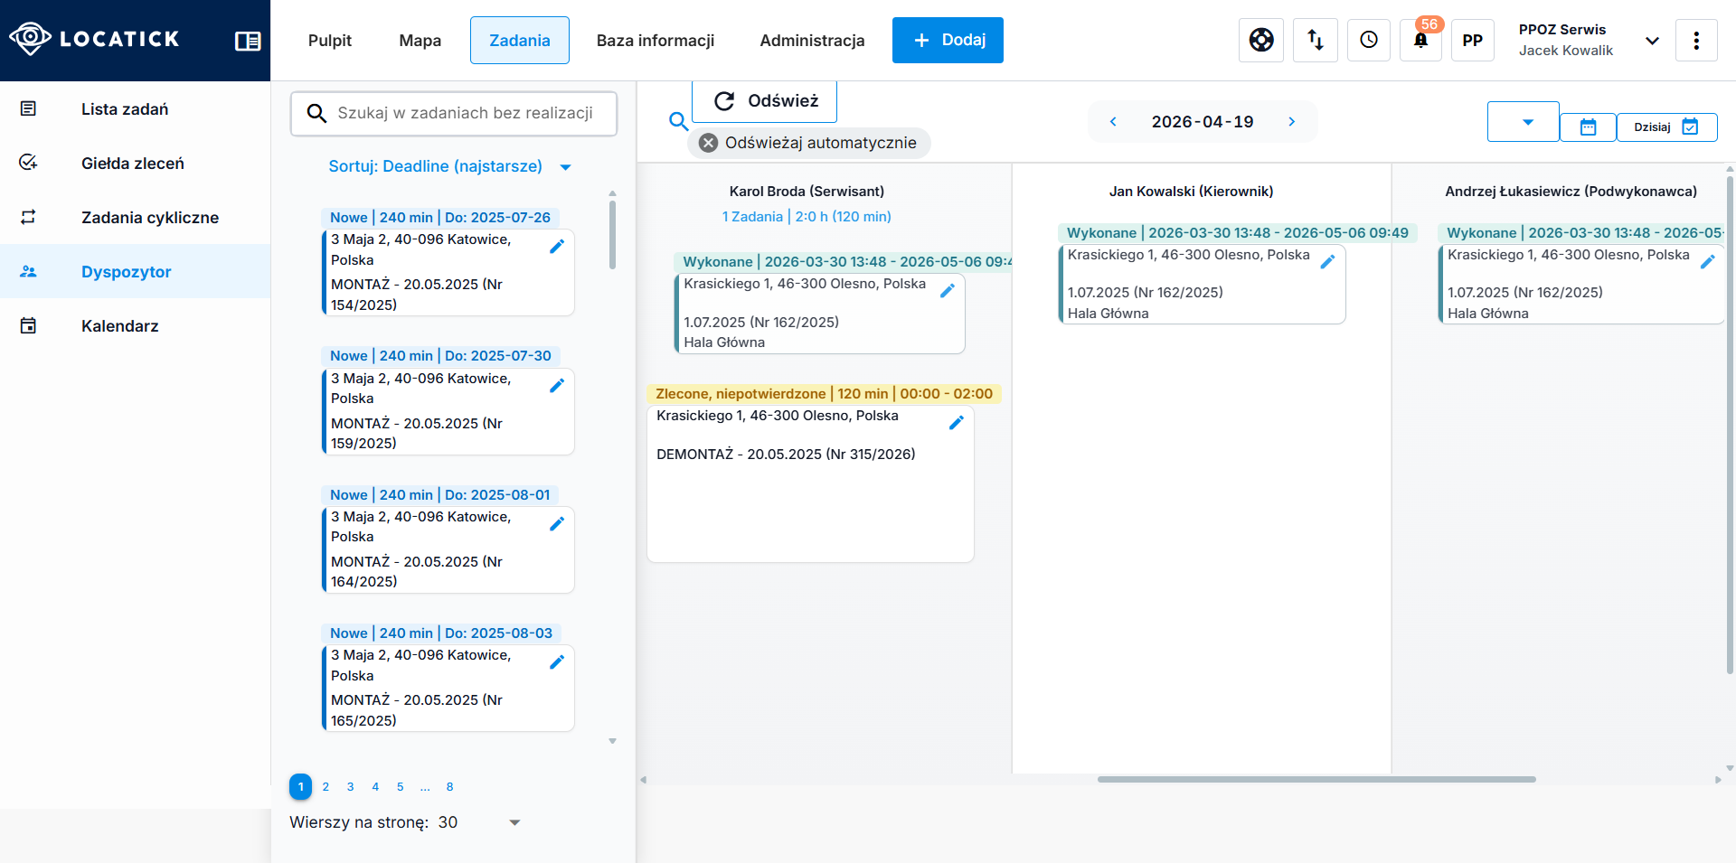The image size is (1736, 863).
Task: Go to previous day arrow
Action: [x=1113, y=122]
